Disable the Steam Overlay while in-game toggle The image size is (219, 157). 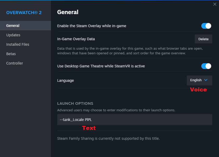click(206, 26)
